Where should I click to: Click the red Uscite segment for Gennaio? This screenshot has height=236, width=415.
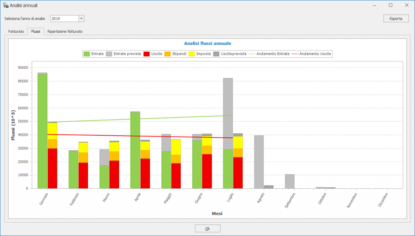[52, 169]
